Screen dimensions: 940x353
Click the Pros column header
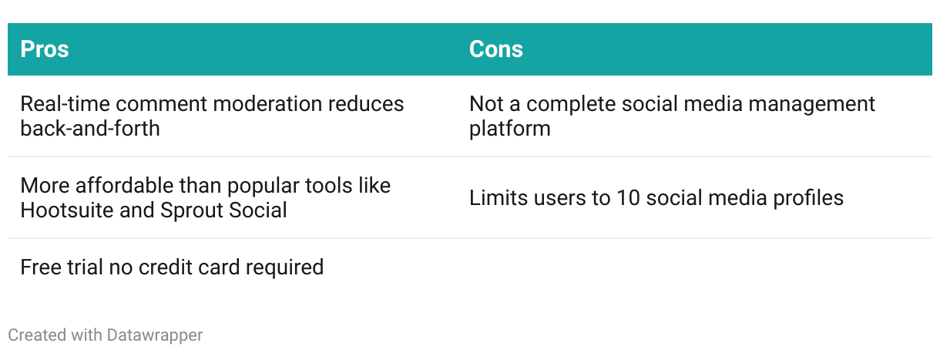pyautogui.click(x=45, y=49)
